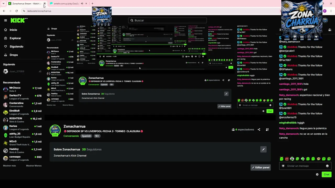This screenshot has width=335, height=188.
Task: Click the Haddzy channel avatar
Action: (x=5, y=151)
